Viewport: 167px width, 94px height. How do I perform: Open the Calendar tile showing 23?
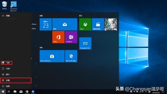click(x=46, y=24)
